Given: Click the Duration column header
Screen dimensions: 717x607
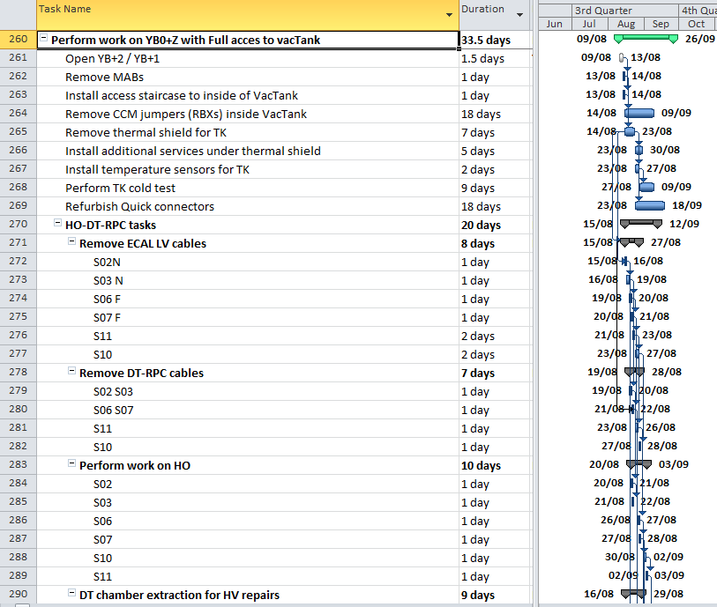Looking at the screenshot, I should (496, 15).
